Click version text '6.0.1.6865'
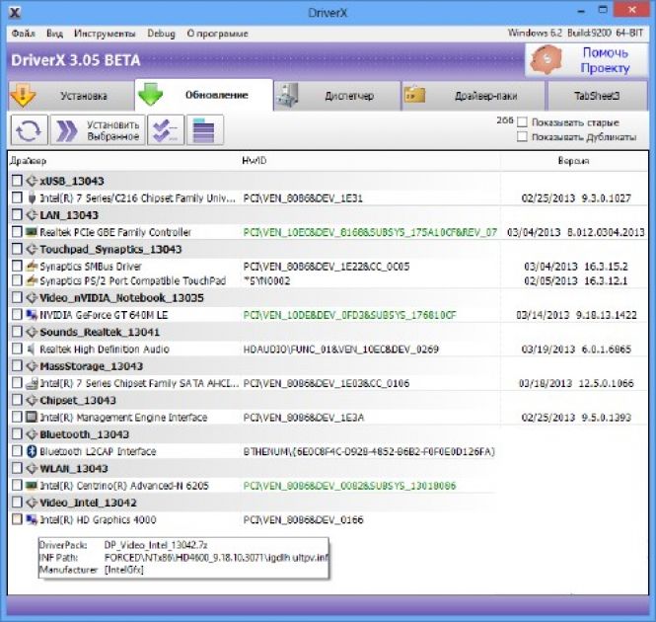The width and height of the screenshot is (656, 622). (607, 349)
